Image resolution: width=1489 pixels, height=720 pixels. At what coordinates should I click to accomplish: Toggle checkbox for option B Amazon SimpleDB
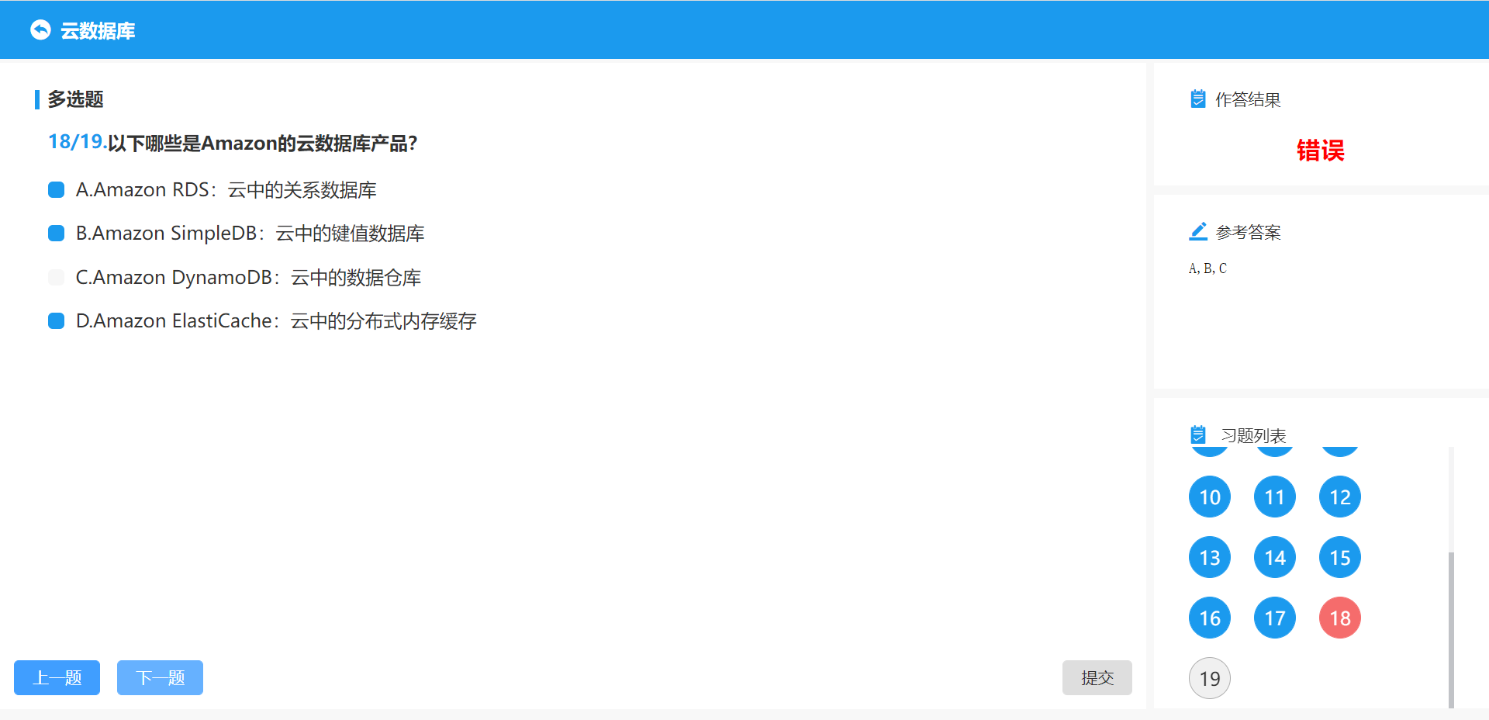click(x=56, y=234)
